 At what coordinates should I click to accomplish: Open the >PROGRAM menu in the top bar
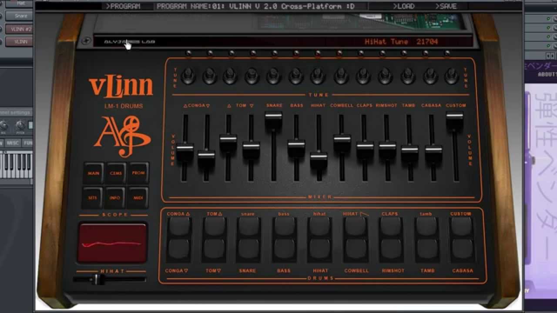(123, 6)
